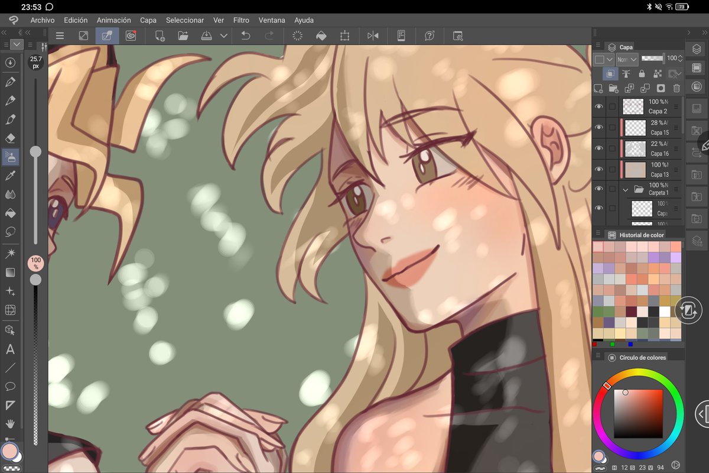Toggle Set as reference layer lighthouse icon
This screenshot has height=473, width=709.
[x=626, y=73]
